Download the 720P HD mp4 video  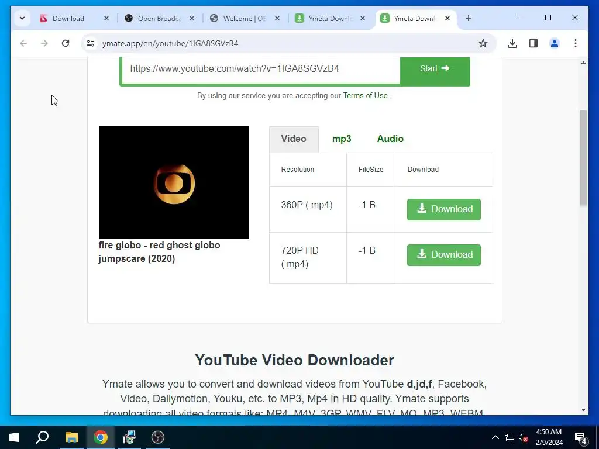coord(444,255)
